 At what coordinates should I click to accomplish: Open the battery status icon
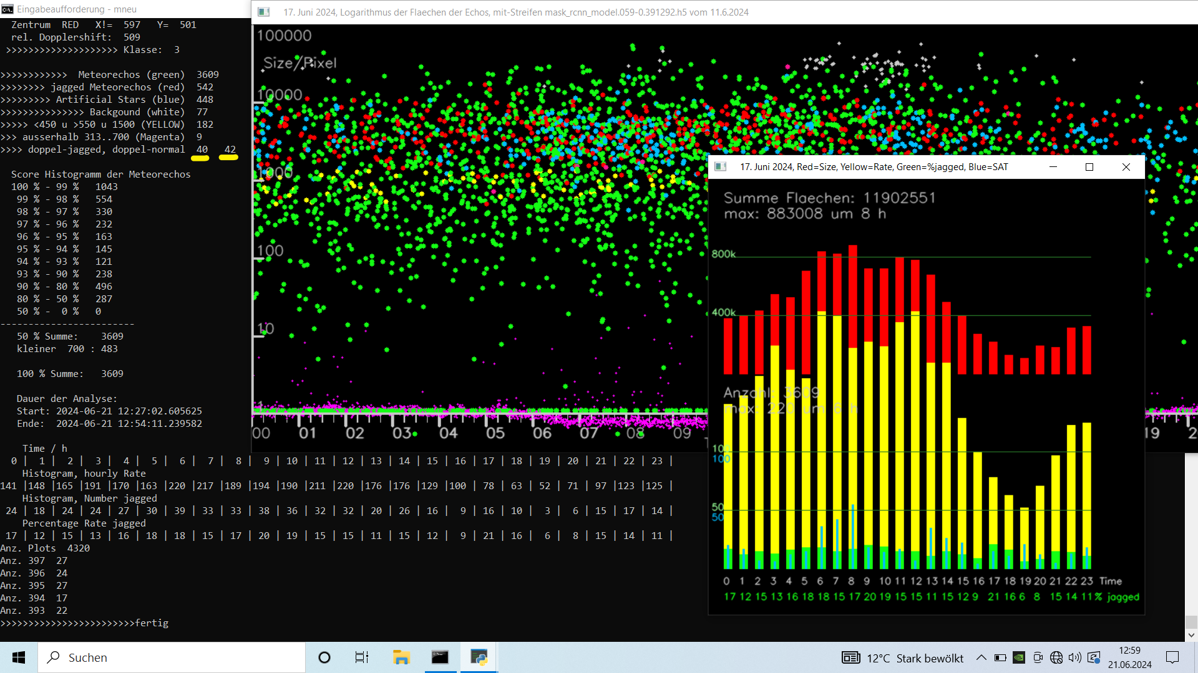point(1000,657)
